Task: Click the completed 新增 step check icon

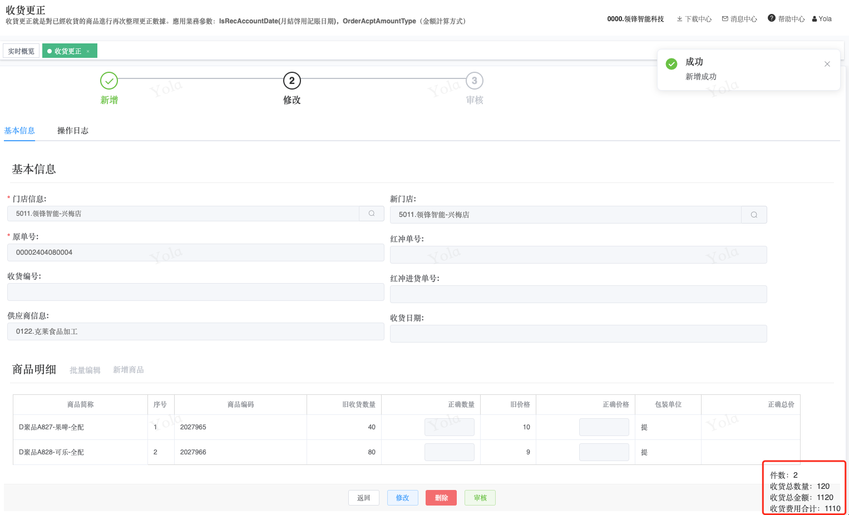Action: (109, 81)
